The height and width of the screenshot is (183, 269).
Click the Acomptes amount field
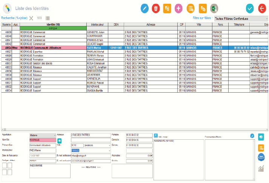pos(139,156)
